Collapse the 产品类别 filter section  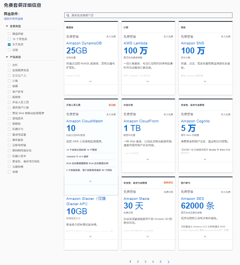click(7, 57)
